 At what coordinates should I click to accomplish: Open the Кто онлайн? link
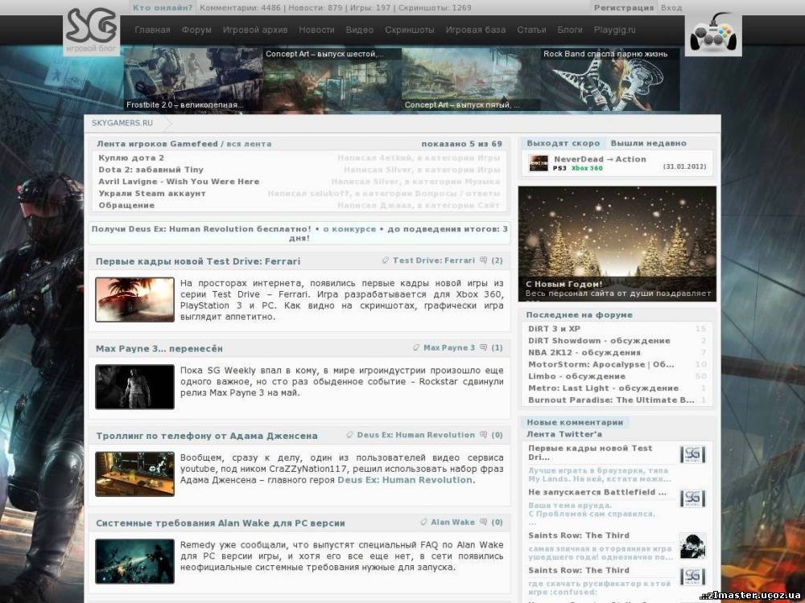pos(163,8)
